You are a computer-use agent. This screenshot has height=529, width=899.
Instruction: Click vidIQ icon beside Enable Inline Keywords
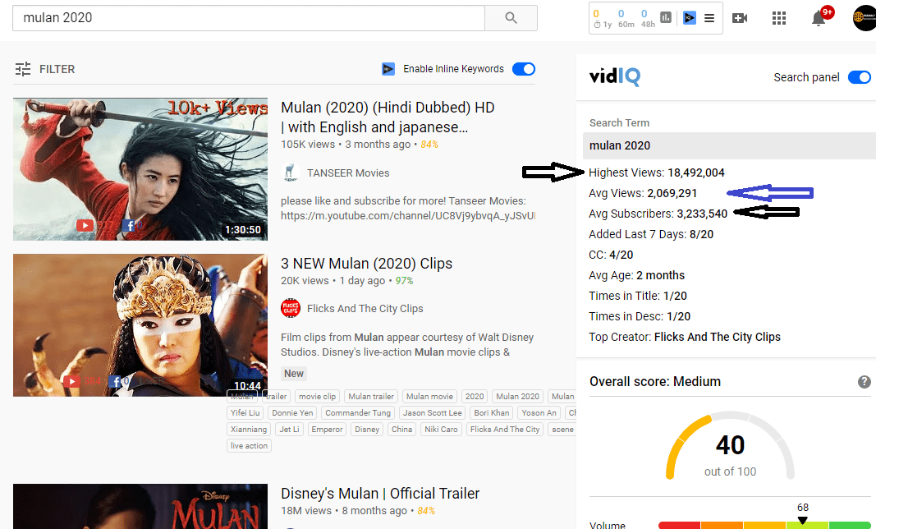click(388, 70)
